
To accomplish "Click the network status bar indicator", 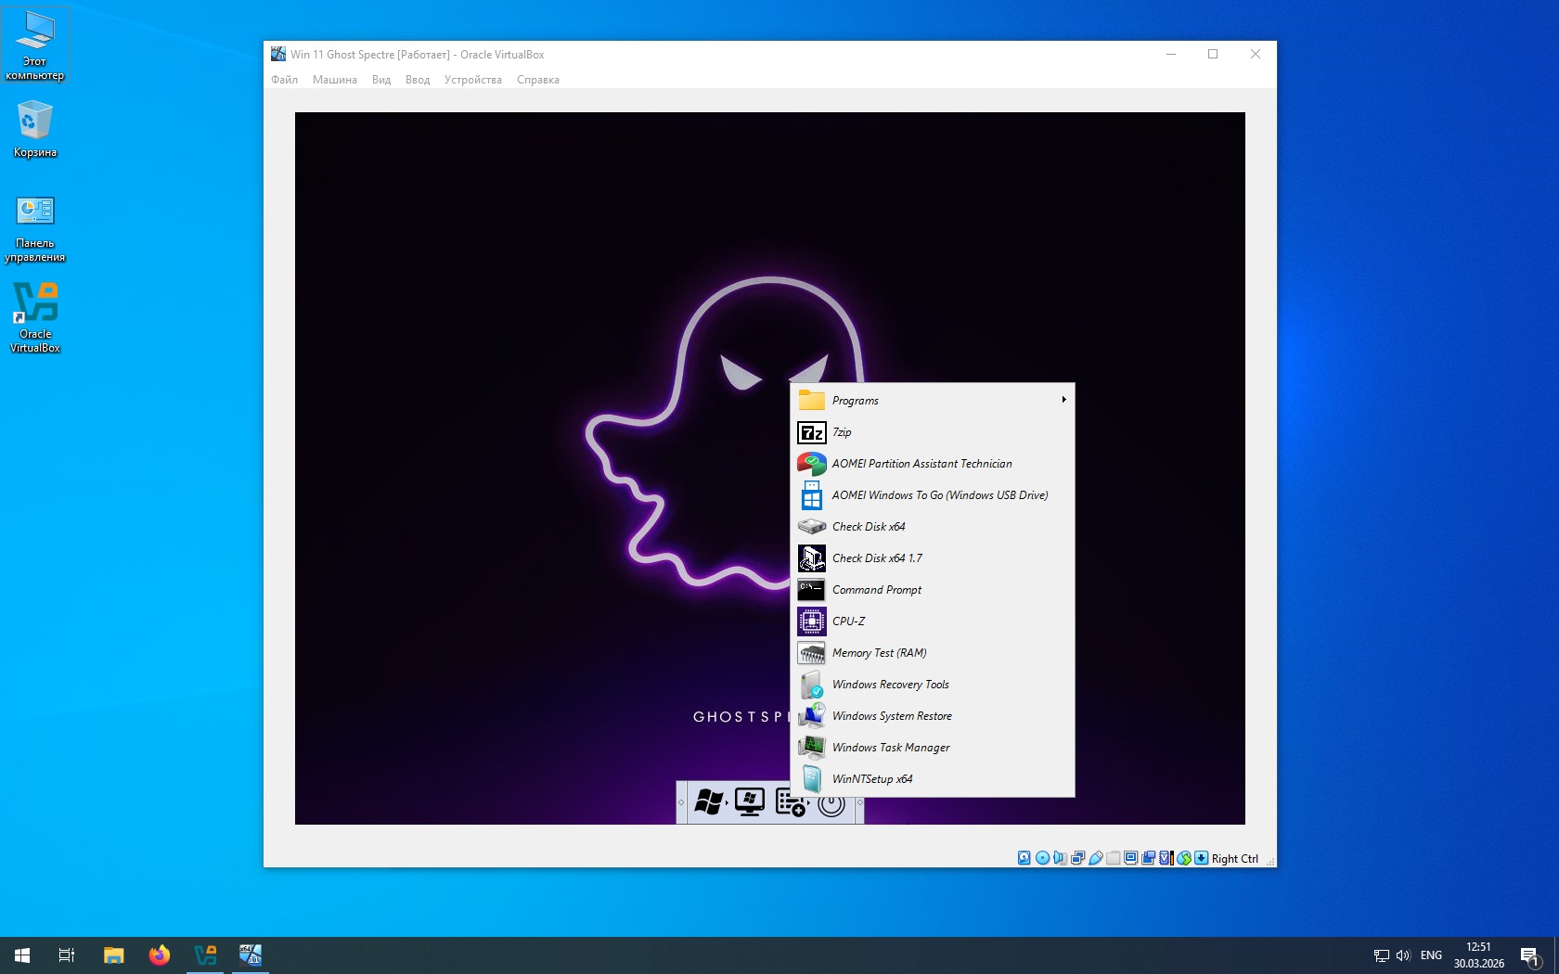I will (x=1077, y=858).
